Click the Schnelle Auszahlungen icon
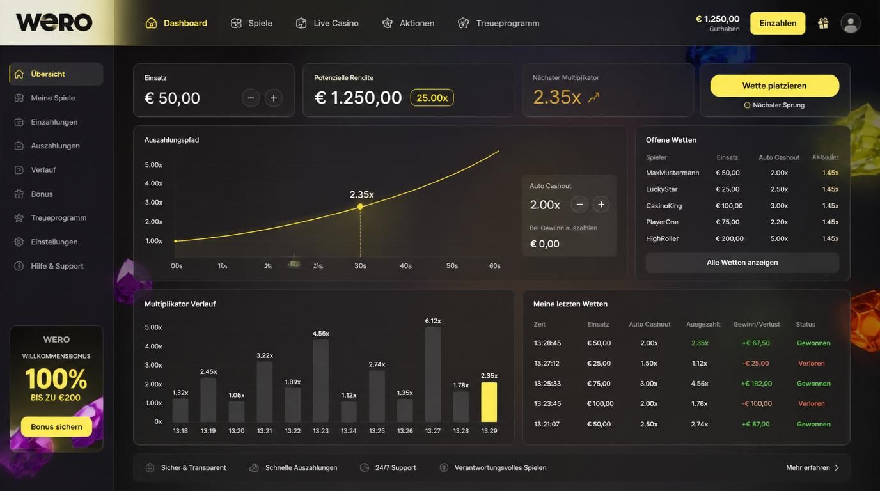Screen dimensions: 880x491 (254, 467)
